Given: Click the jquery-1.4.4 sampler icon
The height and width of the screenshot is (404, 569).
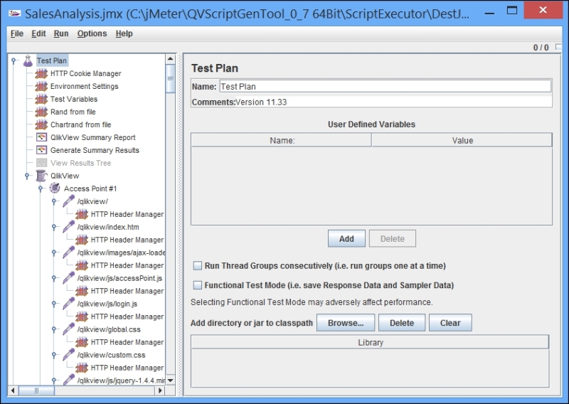Looking at the screenshot, I should pos(68,380).
